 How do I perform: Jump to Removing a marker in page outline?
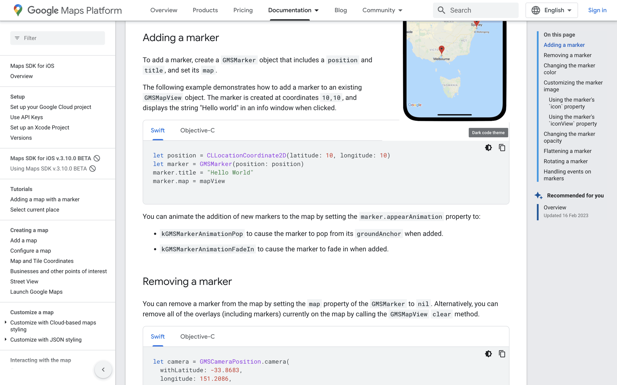(568, 55)
